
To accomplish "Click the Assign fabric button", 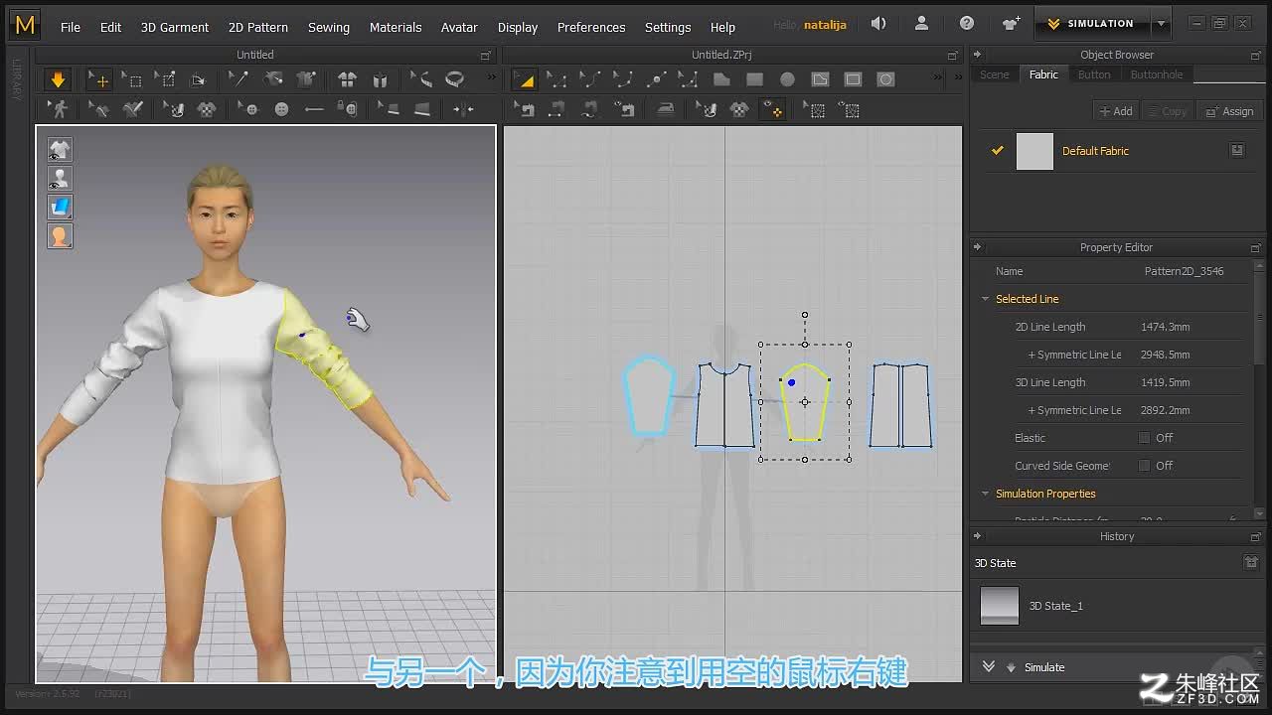I will click(1230, 111).
